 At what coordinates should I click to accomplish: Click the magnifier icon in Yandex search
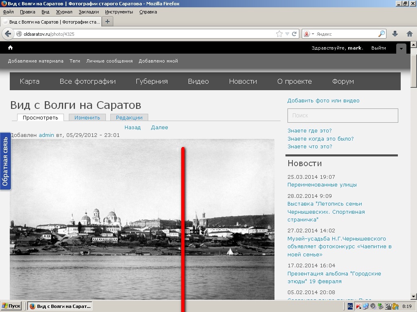pyautogui.click(x=381, y=34)
